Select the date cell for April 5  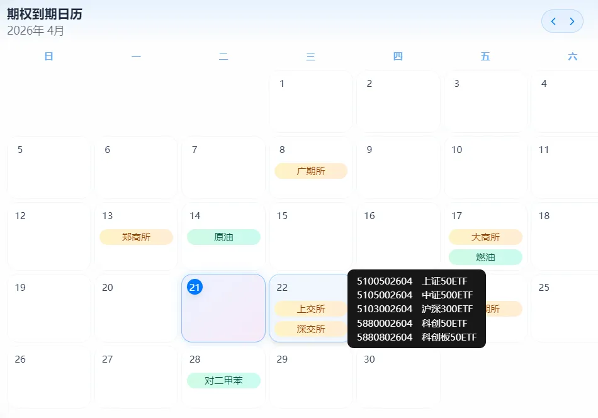[49, 167]
